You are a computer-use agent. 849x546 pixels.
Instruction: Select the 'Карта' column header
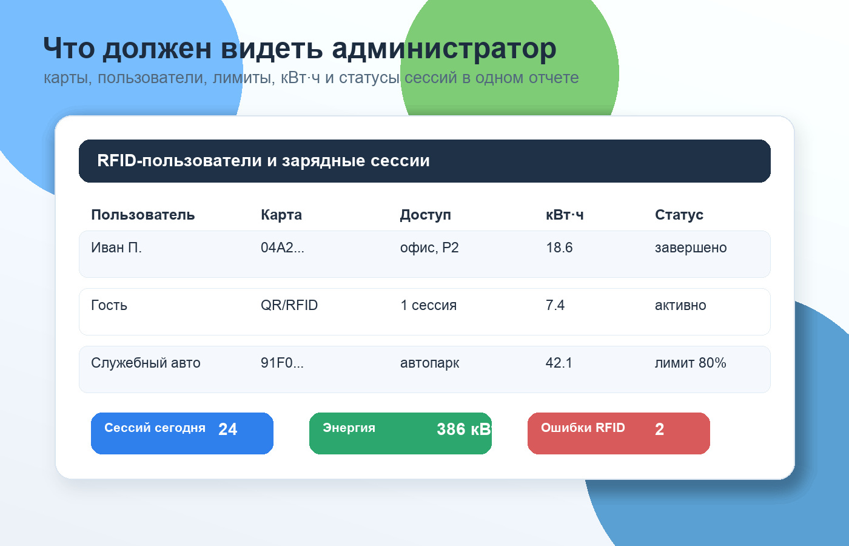(281, 215)
